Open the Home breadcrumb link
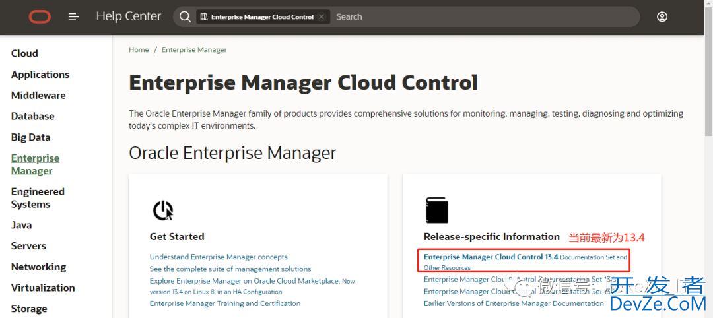 (x=139, y=50)
